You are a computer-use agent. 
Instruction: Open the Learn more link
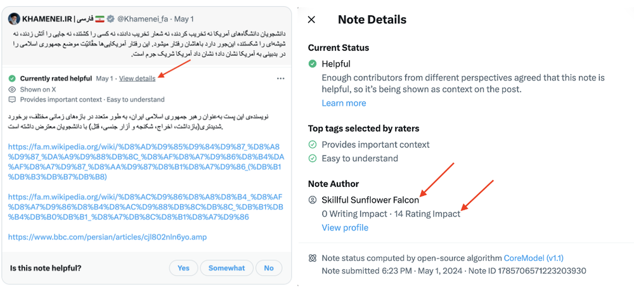tap(344, 103)
